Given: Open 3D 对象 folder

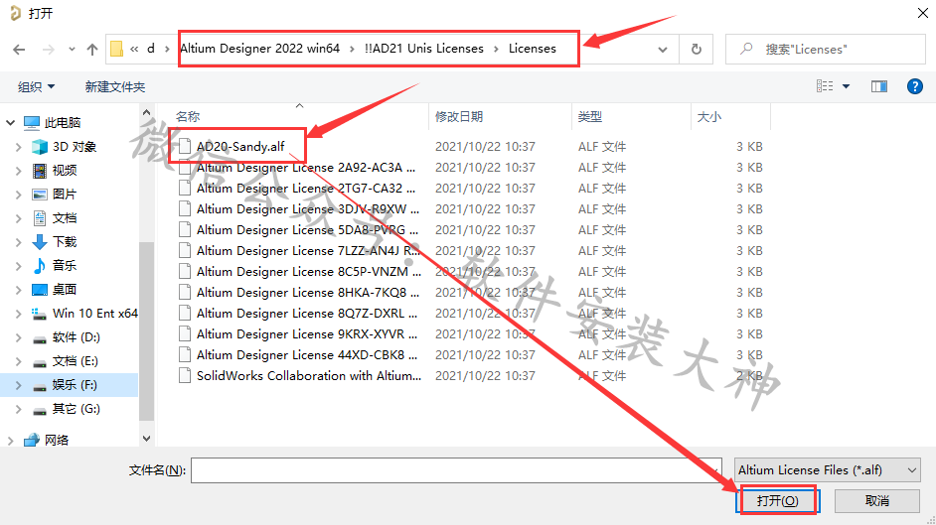Looking at the screenshot, I should (74, 147).
